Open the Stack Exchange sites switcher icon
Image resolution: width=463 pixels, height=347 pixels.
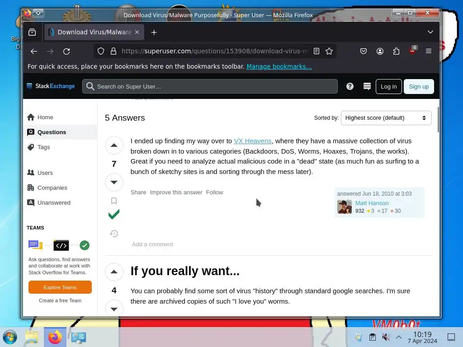367,86
